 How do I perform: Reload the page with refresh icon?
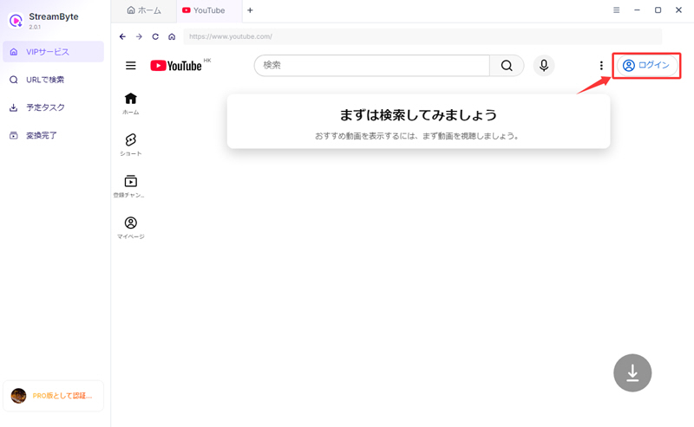click(x=155, y=36)
